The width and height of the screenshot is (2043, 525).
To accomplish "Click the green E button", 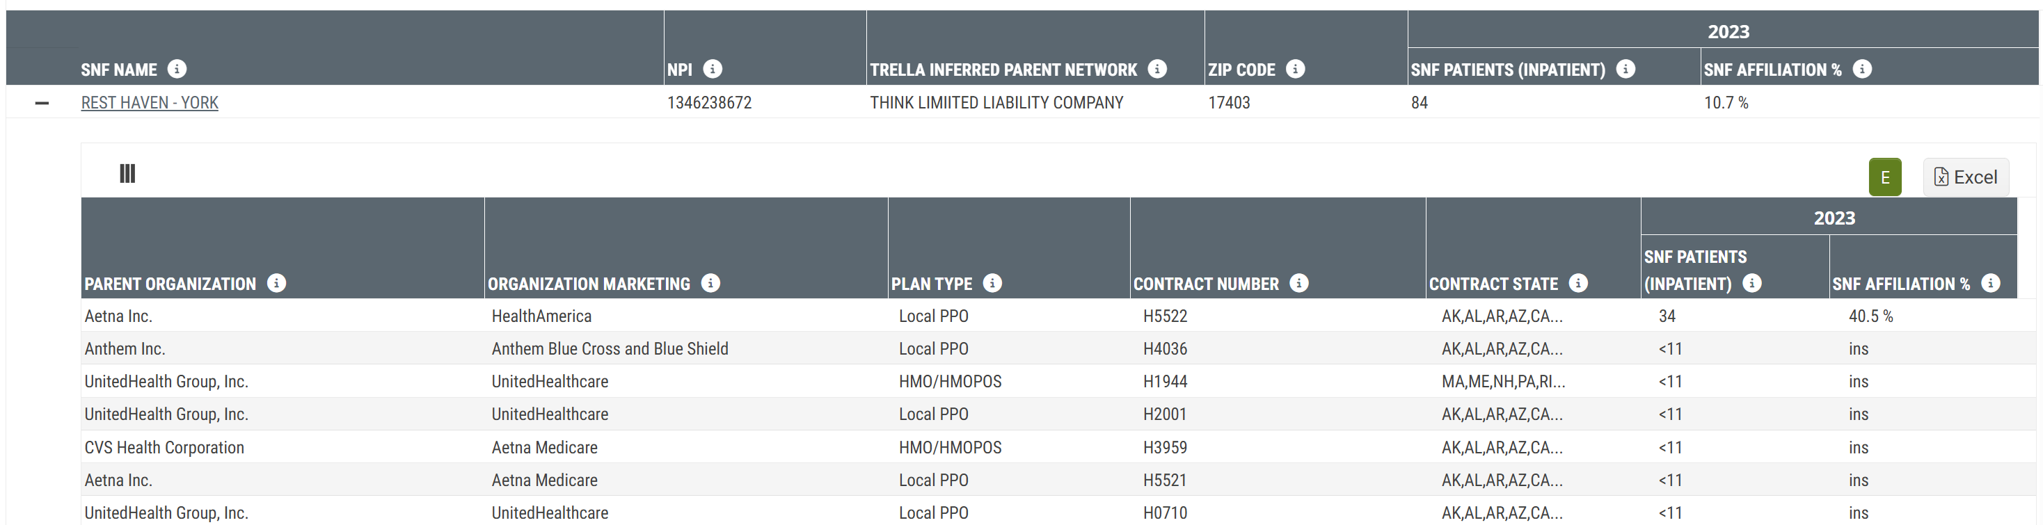I will click(x=1884, y=177).
